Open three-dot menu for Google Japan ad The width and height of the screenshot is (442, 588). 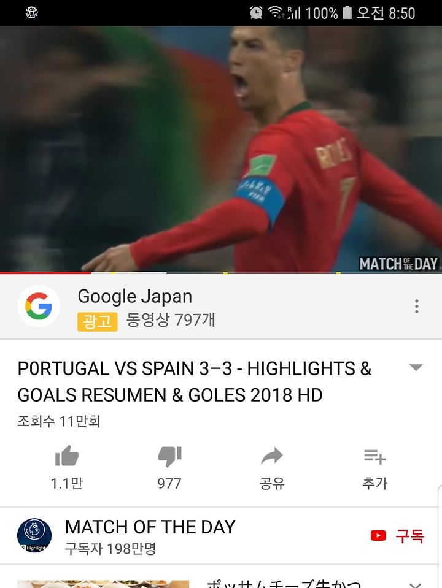(x=416, y=307)
